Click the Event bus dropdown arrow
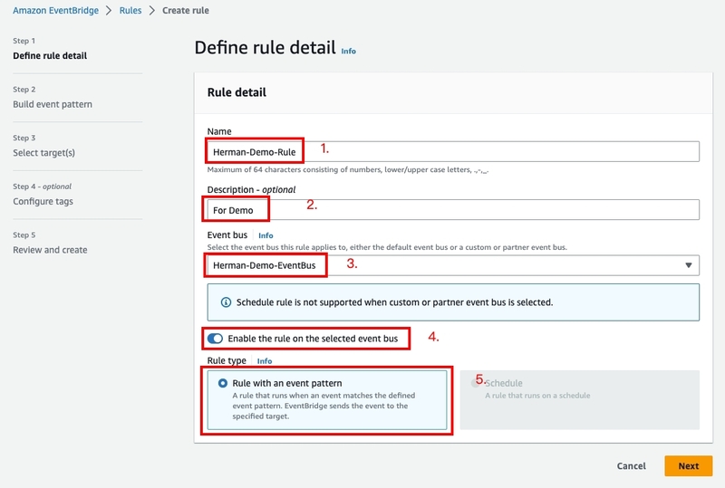 pos(689,265)
